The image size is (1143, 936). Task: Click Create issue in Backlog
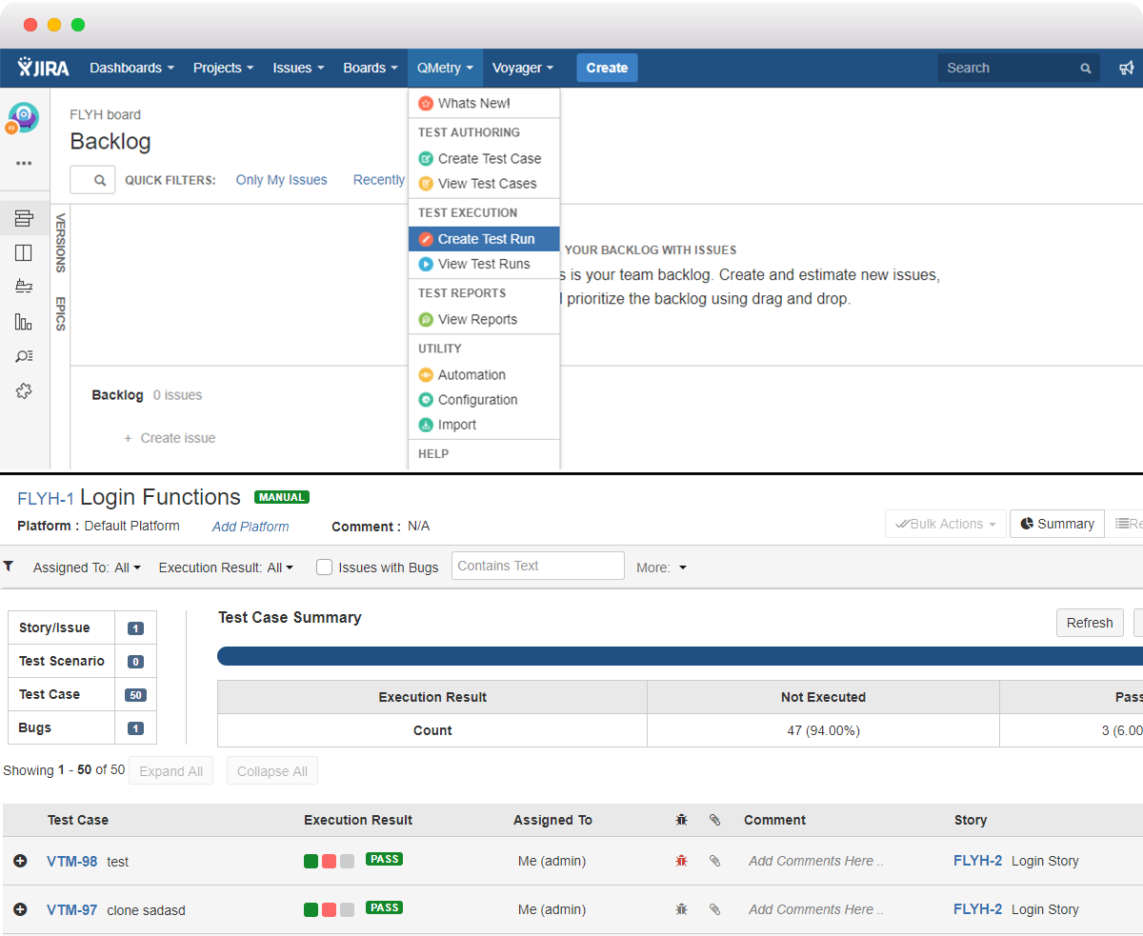[x=170, y=438]
